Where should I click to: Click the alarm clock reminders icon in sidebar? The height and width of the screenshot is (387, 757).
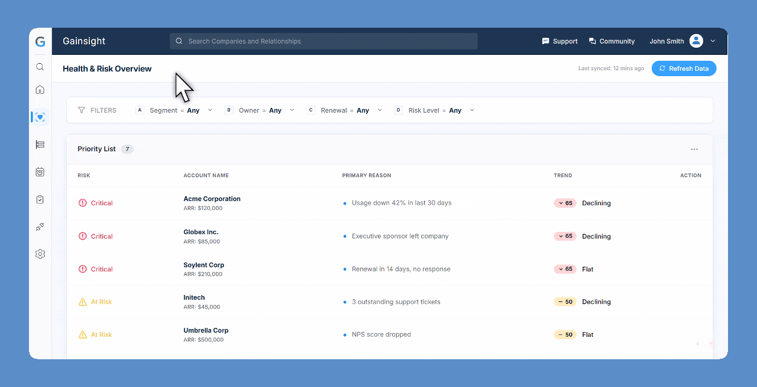click(40, 172)
